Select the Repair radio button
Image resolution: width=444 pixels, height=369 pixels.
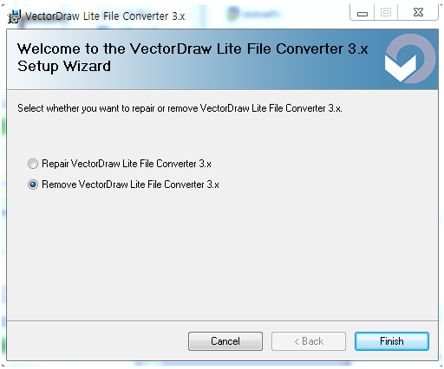point(33,164)
